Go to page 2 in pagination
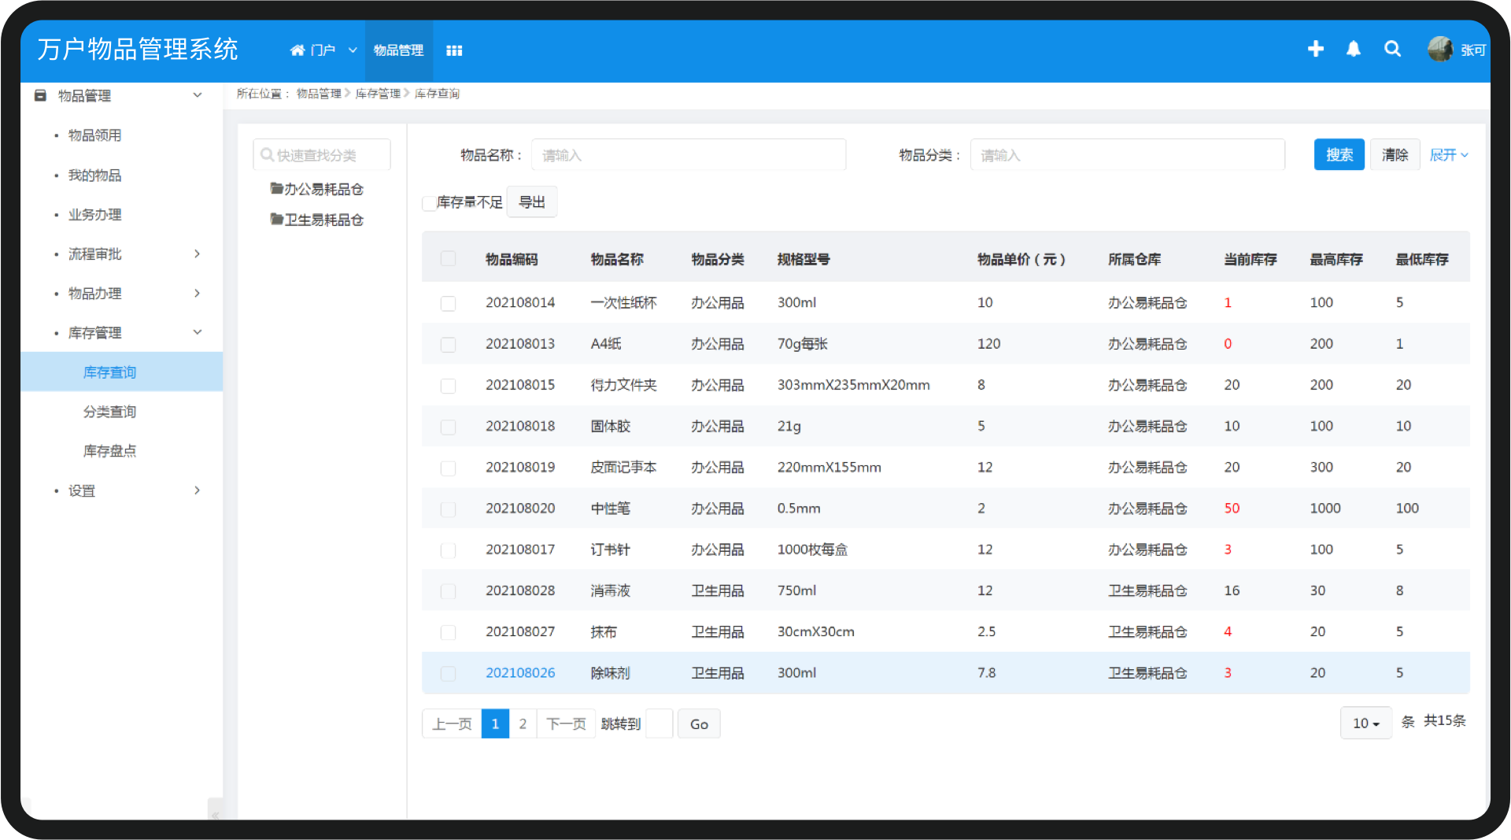This screenshot has width=1511, height=840. tap(523, 723)
